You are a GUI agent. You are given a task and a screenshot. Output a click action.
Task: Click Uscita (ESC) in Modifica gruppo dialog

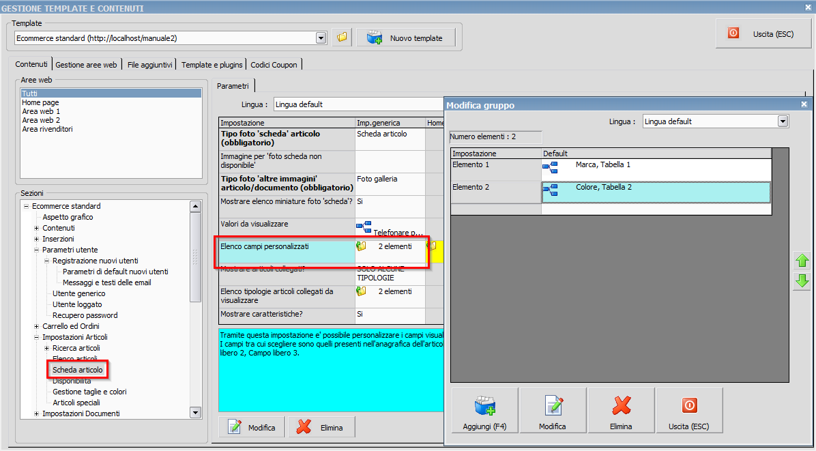pyautogui.click(x=689, y=411)
